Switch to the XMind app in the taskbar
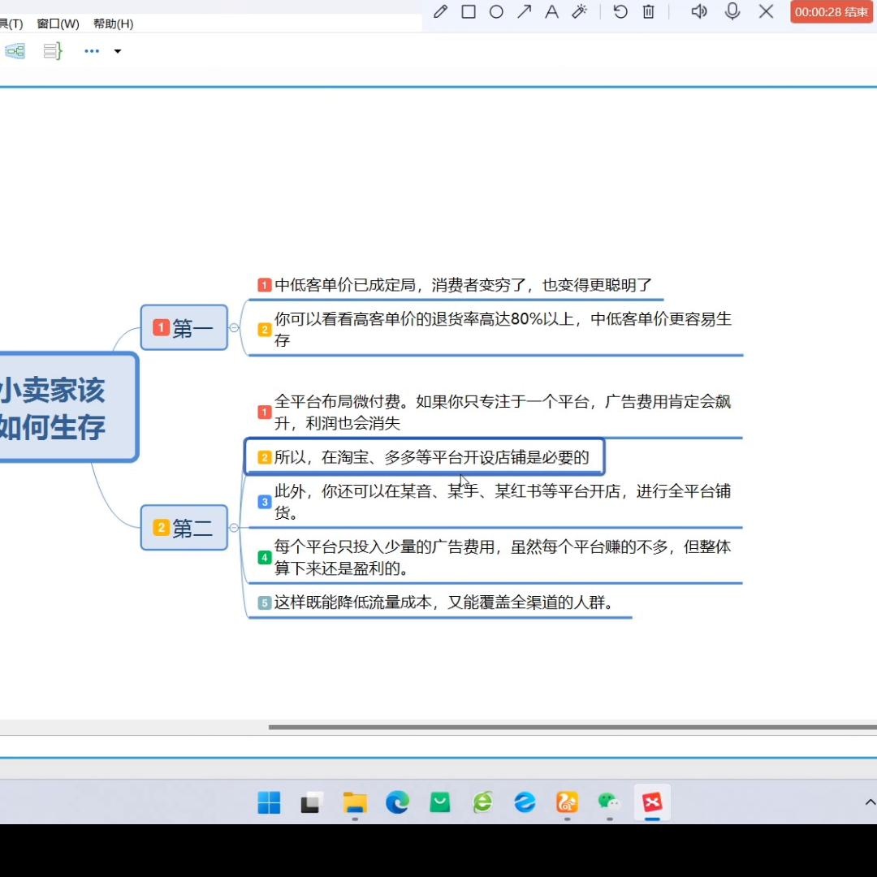Image resolution: width=877 pixels, height=877 pixels. (652, 802)
